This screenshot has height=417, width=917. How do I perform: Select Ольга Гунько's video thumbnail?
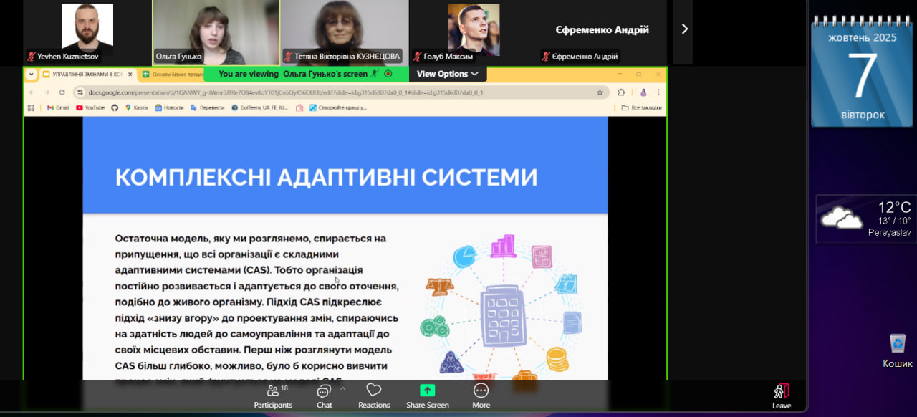click(216, 32)
